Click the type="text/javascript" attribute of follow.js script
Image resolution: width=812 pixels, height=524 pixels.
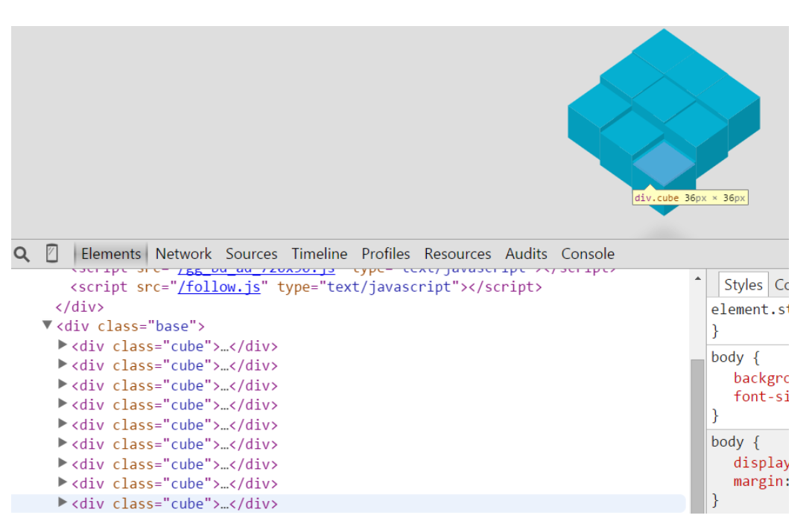368,287
